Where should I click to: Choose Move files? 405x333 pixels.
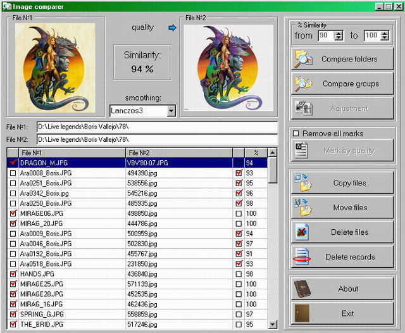click(342, 207)
